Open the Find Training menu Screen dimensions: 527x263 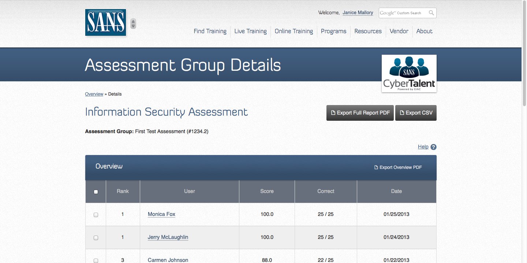coord(210,31)
